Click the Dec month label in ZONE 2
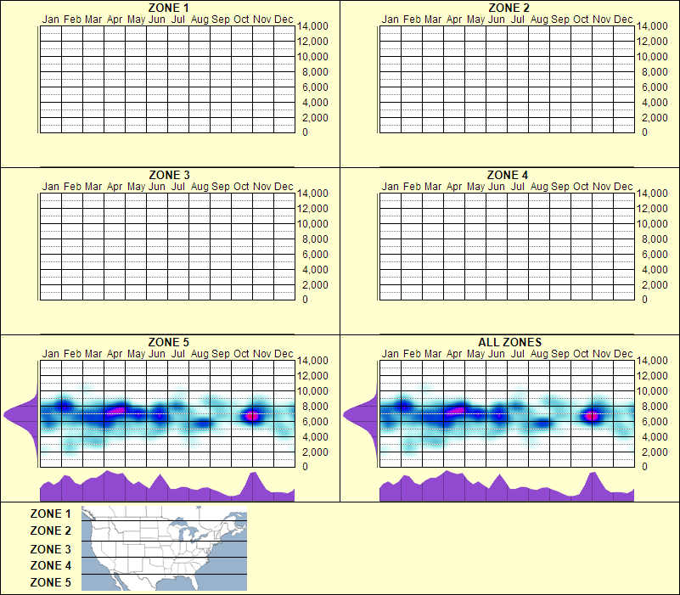 pos(623,19)
